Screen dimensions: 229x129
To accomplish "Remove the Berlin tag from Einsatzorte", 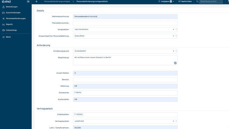I will tap(75, 92).
